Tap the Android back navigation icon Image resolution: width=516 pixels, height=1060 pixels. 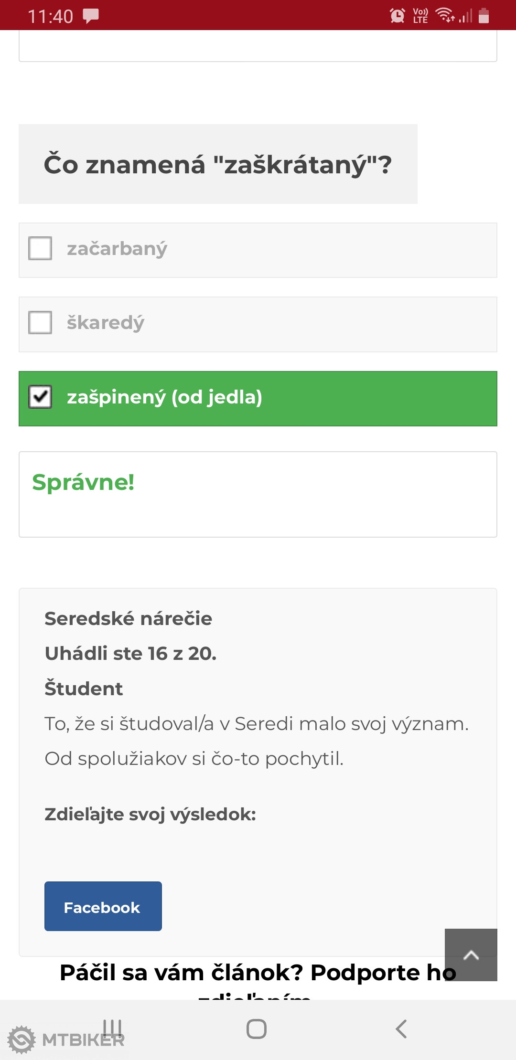(401, 1029)
